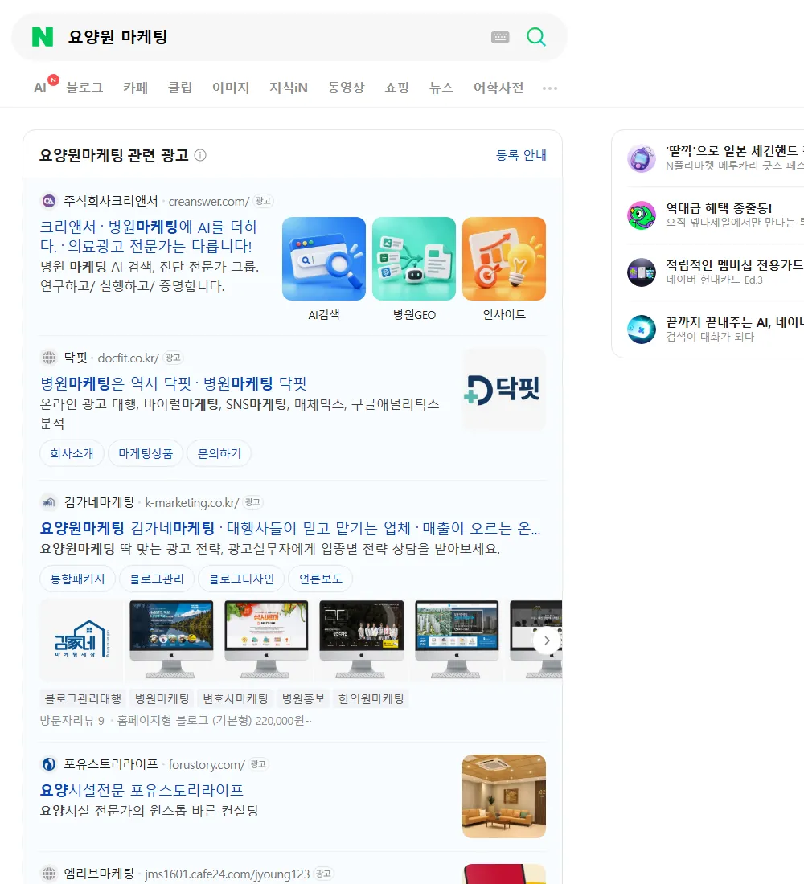The width and height of the screenshot is (804, 884).
Task: Switch to the 어학사전 tab
Action: tap(498, 88)
